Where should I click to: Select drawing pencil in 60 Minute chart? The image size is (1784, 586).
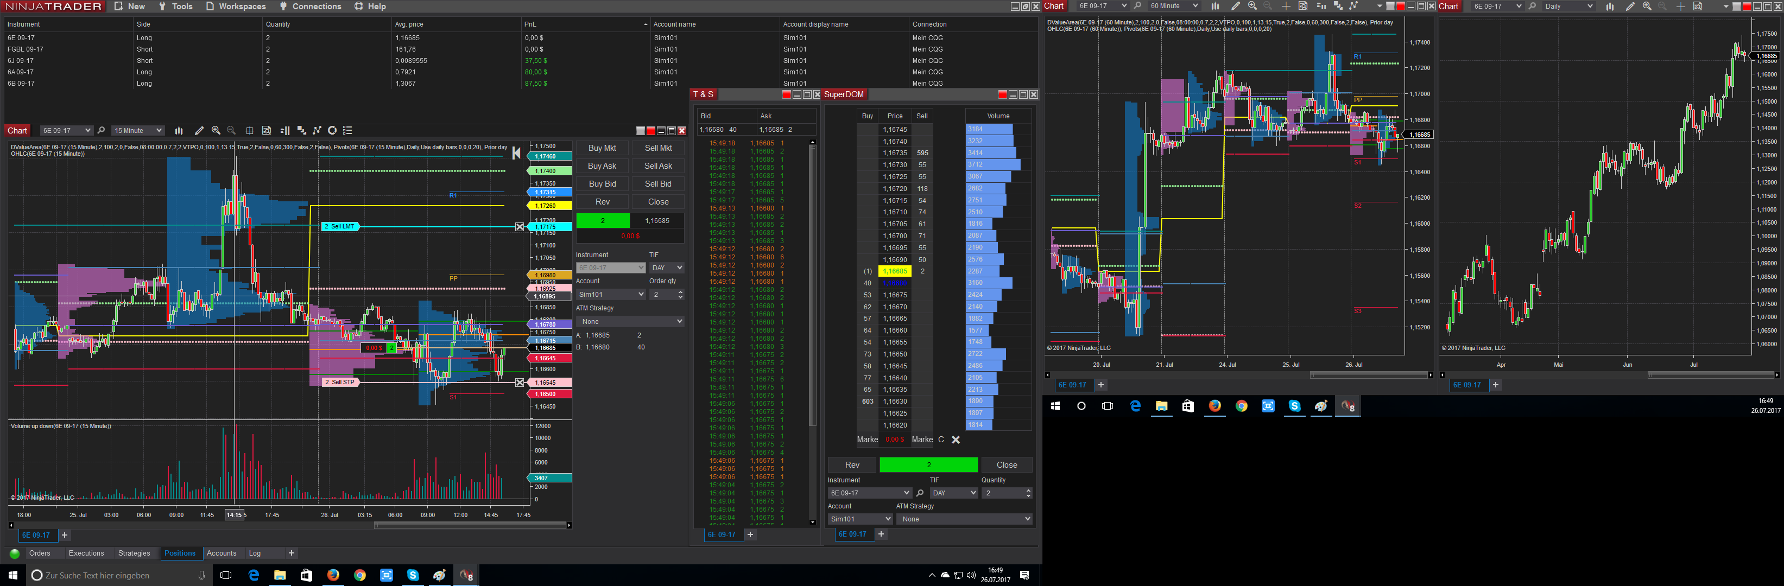(1236, 6)
